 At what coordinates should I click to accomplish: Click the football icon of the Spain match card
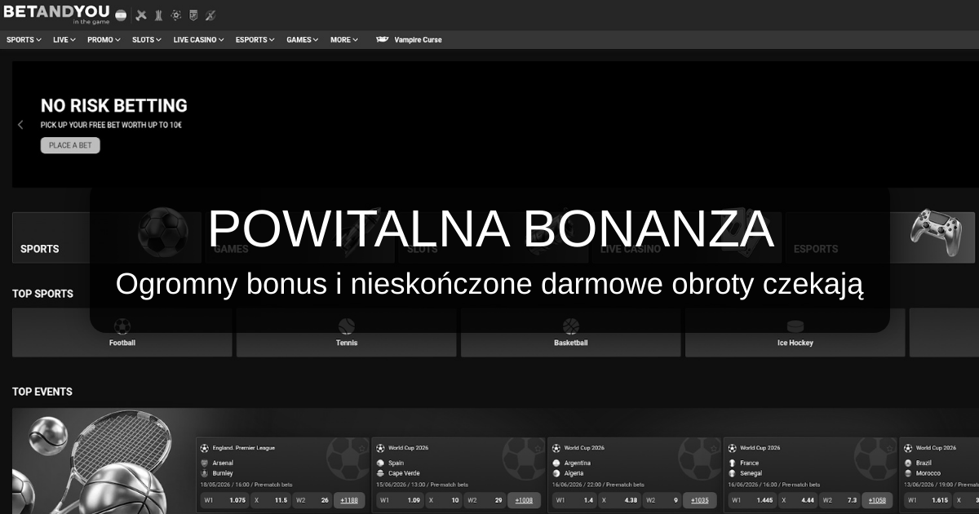(380, 448)
